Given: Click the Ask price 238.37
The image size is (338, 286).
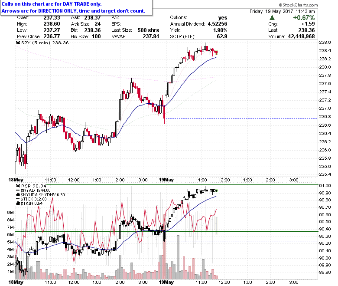Looking at the screenshot, I should (92, 18).
